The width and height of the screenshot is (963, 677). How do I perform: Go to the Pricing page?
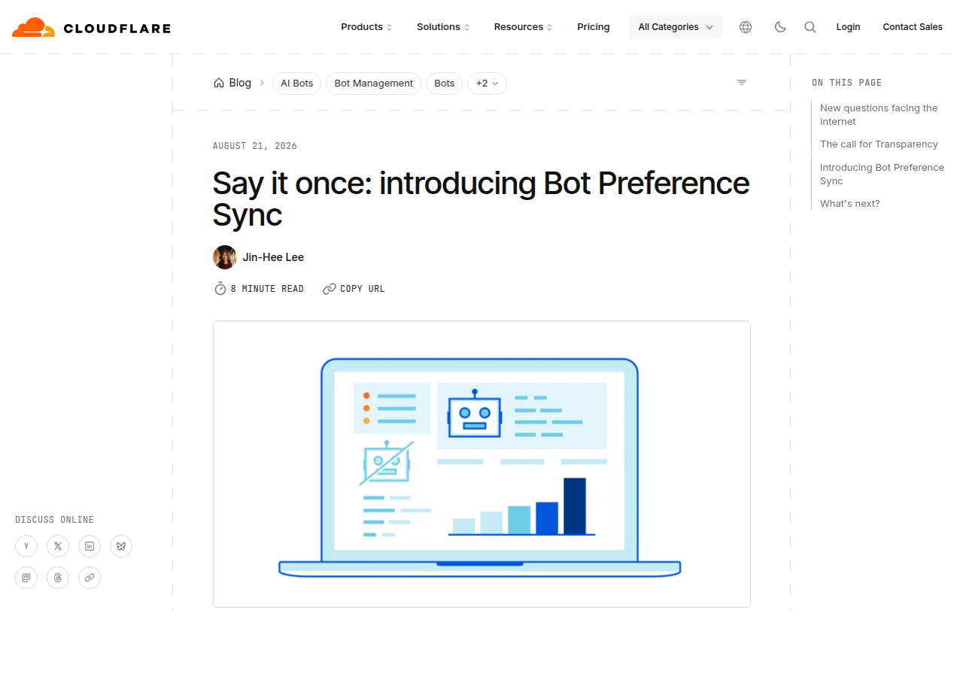(x=594, y=27)
